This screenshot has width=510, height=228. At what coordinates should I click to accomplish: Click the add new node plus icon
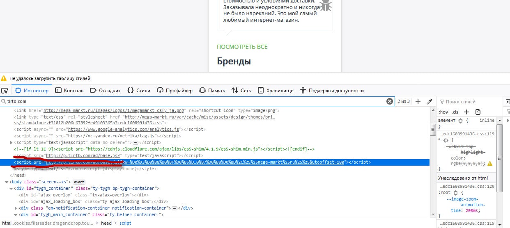coord(418,102)
